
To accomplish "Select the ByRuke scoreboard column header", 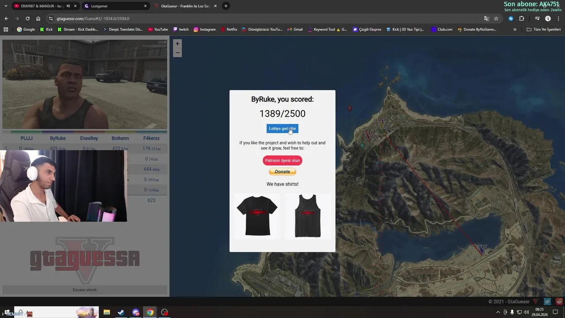I will tap(58, 138).
